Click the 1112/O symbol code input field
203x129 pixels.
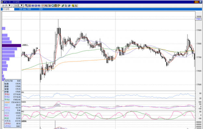(x=8, y=9)
